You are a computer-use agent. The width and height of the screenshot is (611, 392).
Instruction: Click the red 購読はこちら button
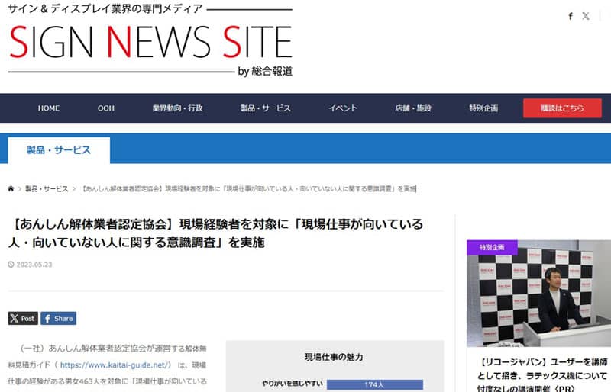click(562, 108)
